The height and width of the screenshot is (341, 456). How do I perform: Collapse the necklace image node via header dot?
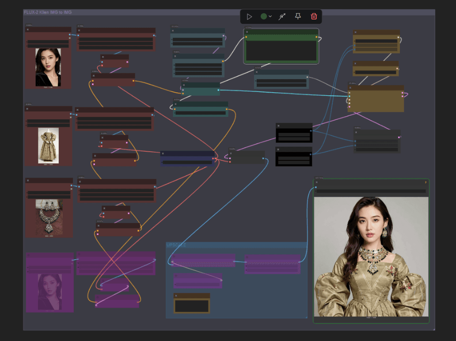click(x=28, y=180)
